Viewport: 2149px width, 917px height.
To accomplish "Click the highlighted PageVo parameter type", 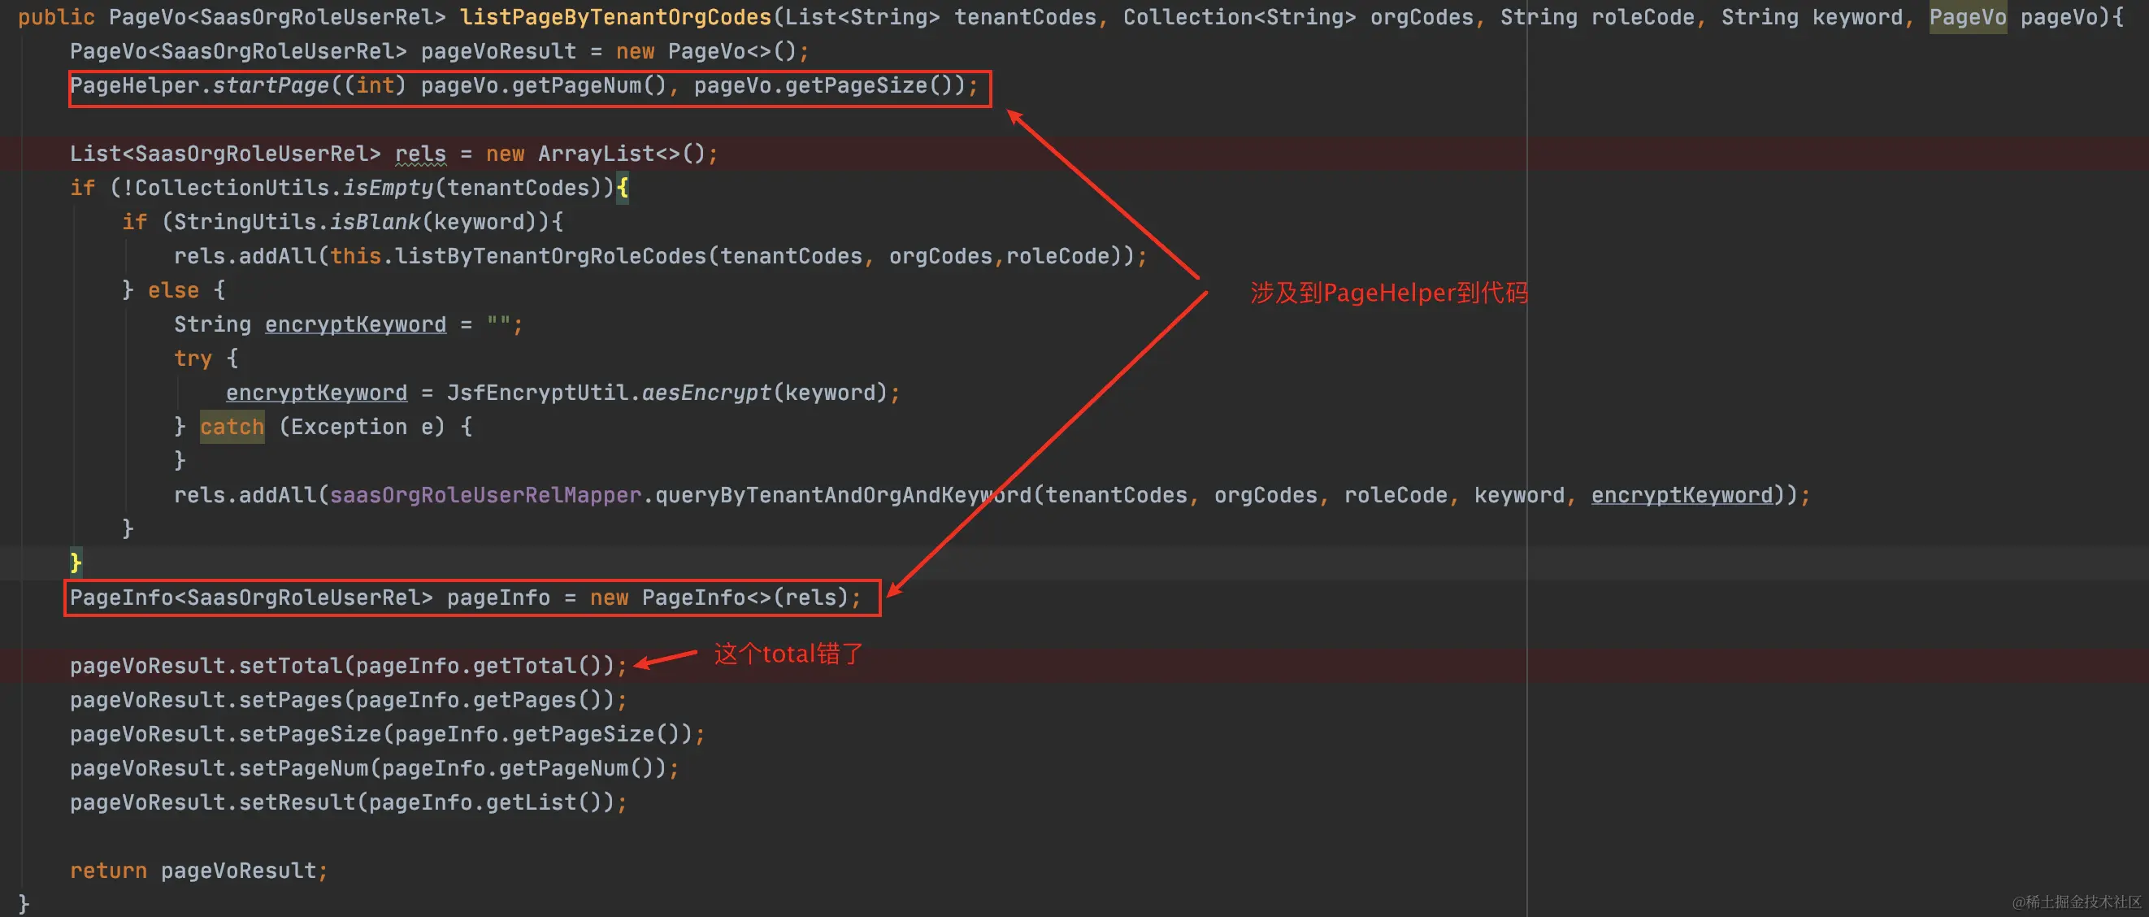I will 1967,18.
